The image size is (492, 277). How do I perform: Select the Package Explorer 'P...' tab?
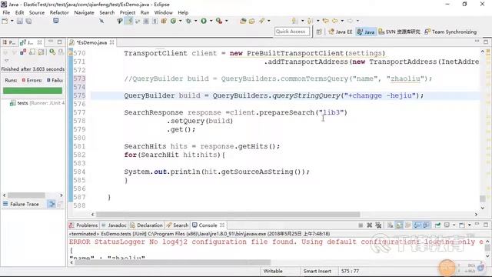point(9,42)
